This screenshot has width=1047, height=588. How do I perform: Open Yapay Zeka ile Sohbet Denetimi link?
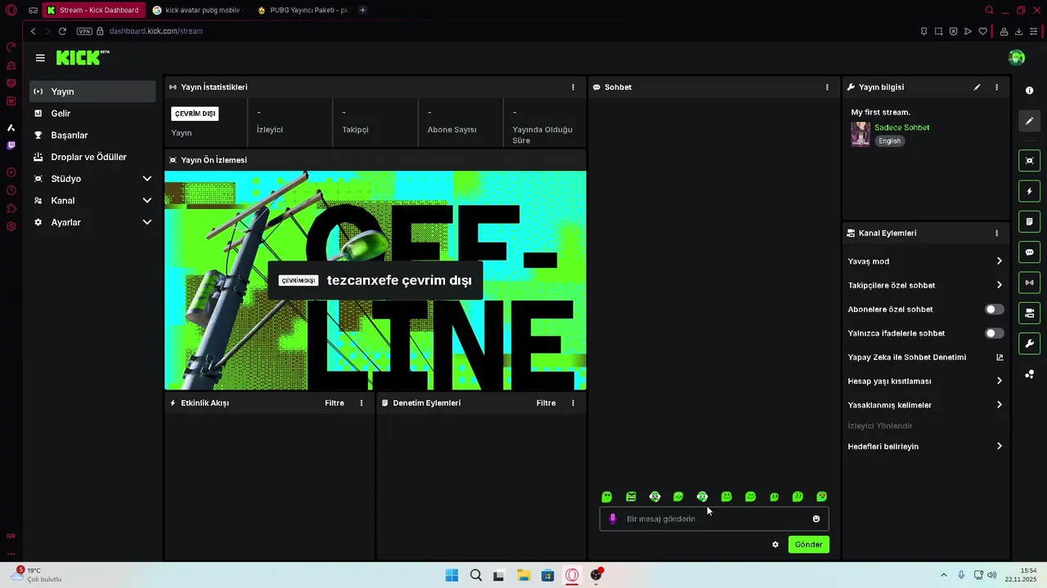pos(925,357)
